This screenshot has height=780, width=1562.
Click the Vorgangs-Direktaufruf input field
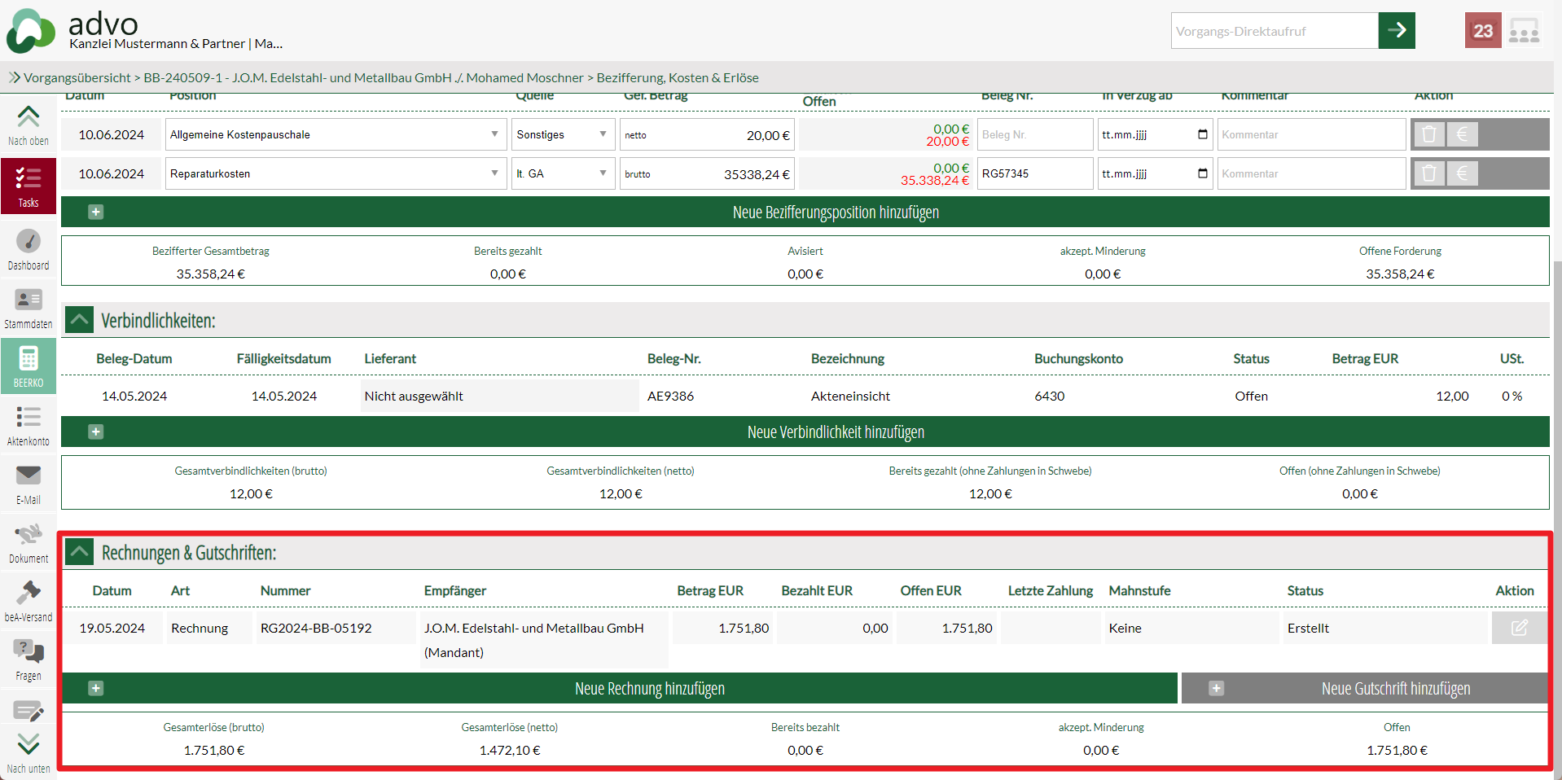point(1274,31)
